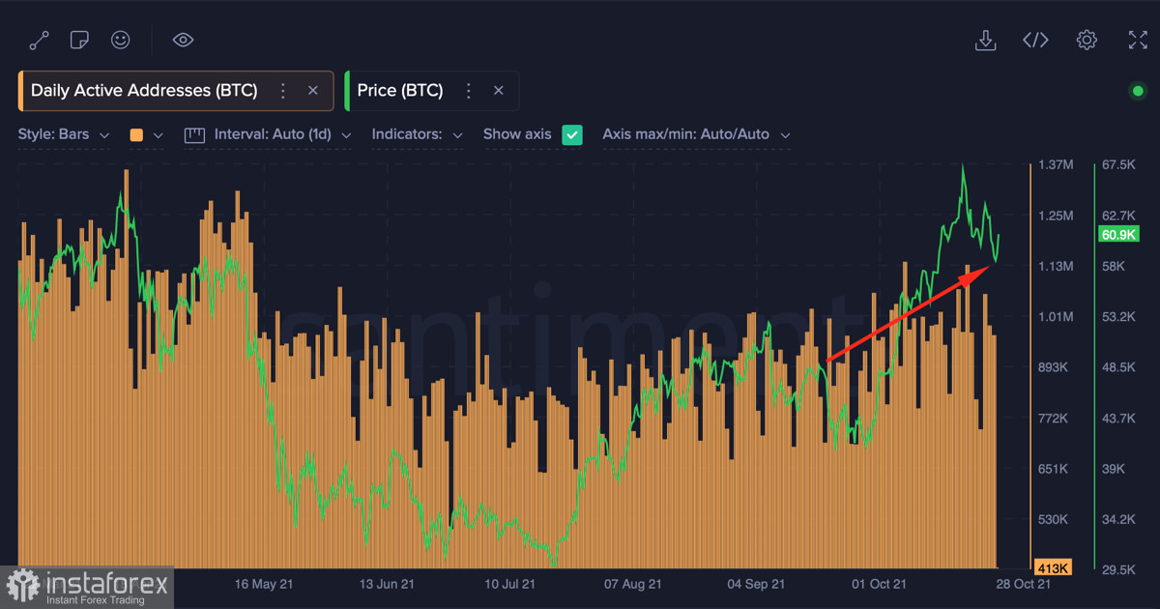Open Daily Active Addresses options menu
Viewport: 1160px width, 609px height.
pyautogui.click(x=283, y=91)
